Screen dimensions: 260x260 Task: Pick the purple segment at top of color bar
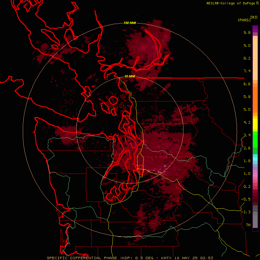pyautogui.click(x=255, y=29)
